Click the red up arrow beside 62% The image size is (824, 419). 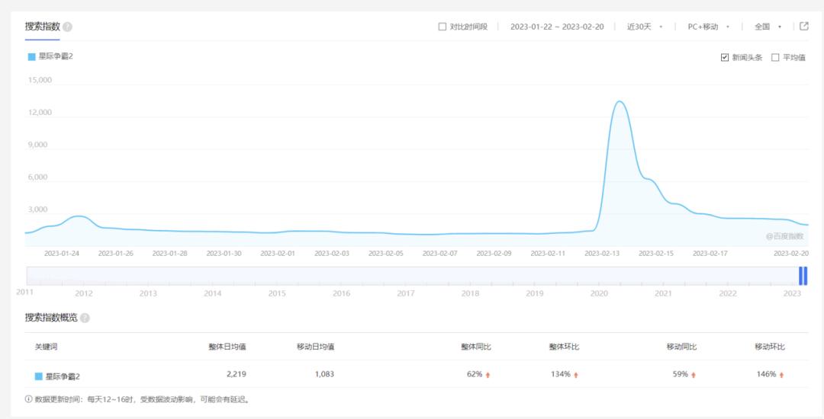pyautogui.click(x=488, y=375)
